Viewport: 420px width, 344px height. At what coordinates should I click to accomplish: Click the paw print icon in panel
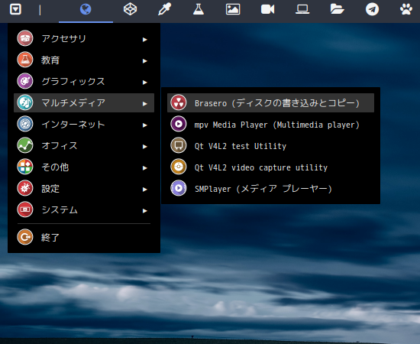[406, 9]
